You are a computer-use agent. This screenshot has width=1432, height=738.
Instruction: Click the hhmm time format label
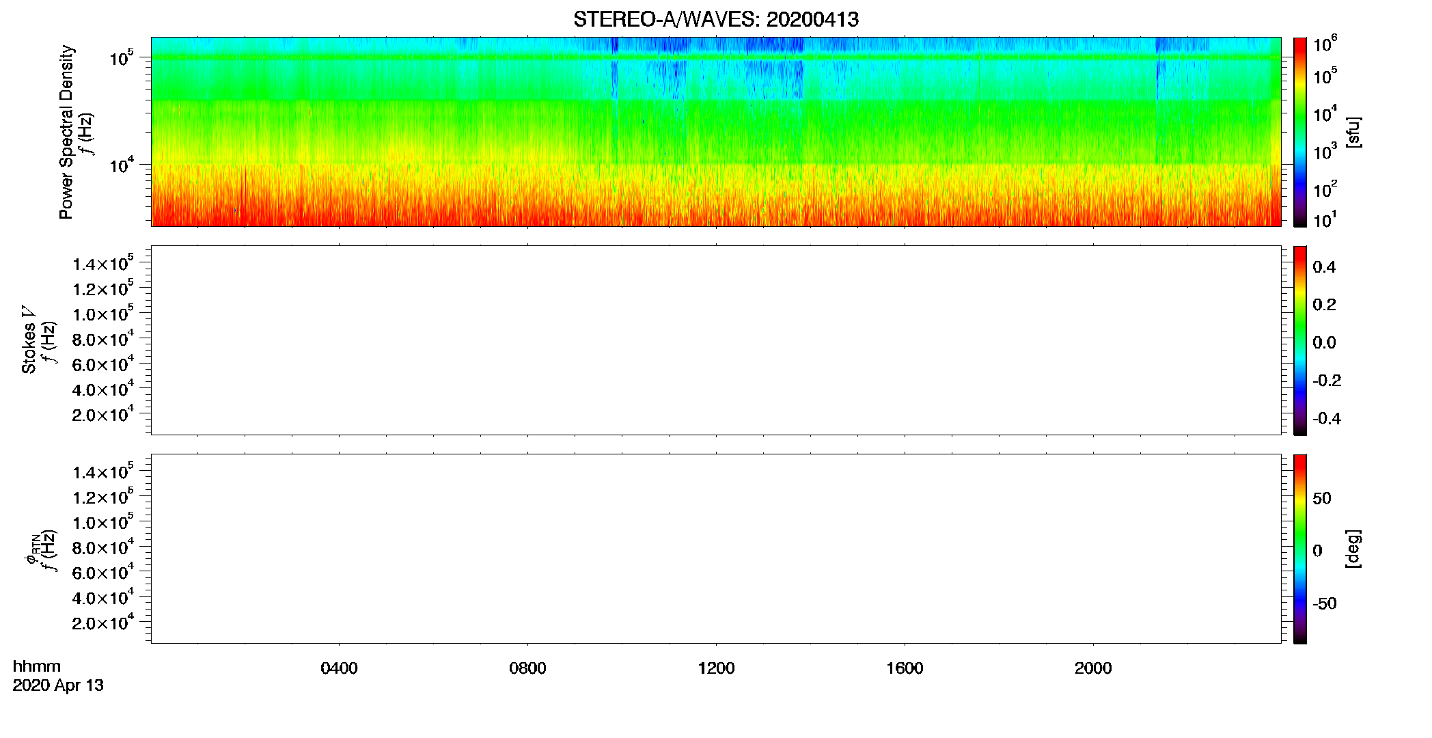pos(37,666)
